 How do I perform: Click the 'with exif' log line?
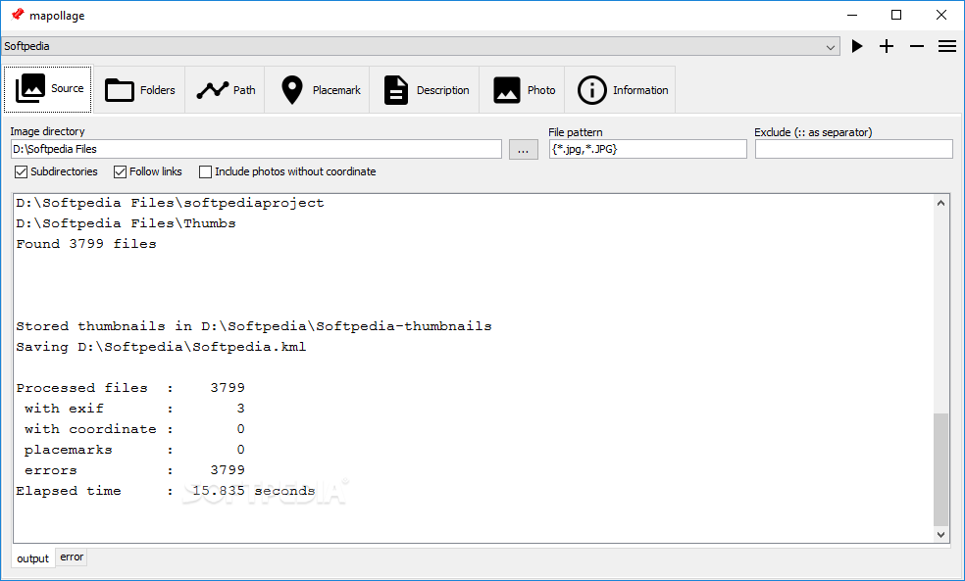[x=134, y=409]
